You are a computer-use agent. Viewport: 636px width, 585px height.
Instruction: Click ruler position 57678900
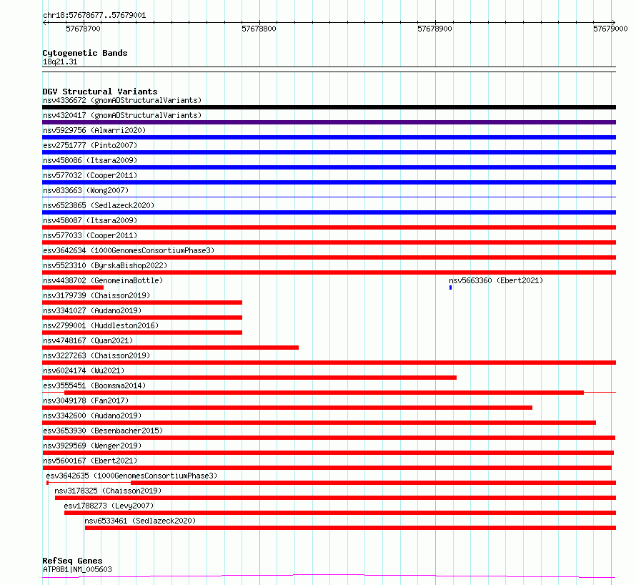click(x=434, y=29)
